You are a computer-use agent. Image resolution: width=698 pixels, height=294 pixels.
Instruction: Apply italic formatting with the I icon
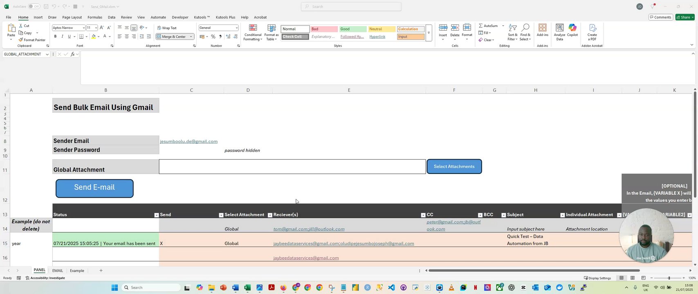coord(62,37)
